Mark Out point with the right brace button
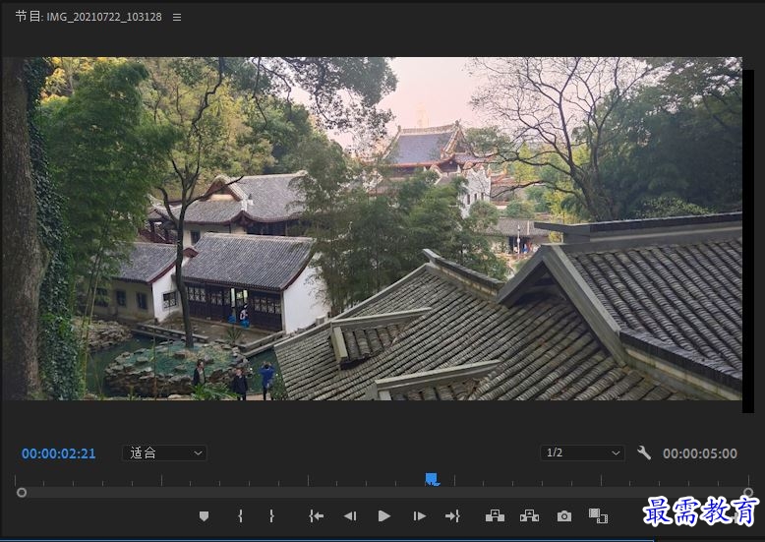765x542 pixels. [271, 516]
